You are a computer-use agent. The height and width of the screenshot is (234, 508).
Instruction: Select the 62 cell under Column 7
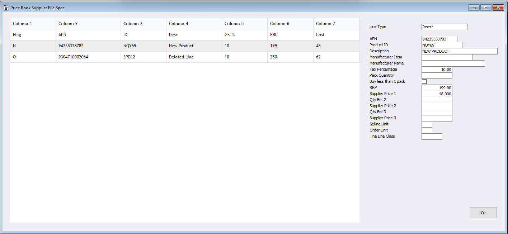click(x=337, y=57)
